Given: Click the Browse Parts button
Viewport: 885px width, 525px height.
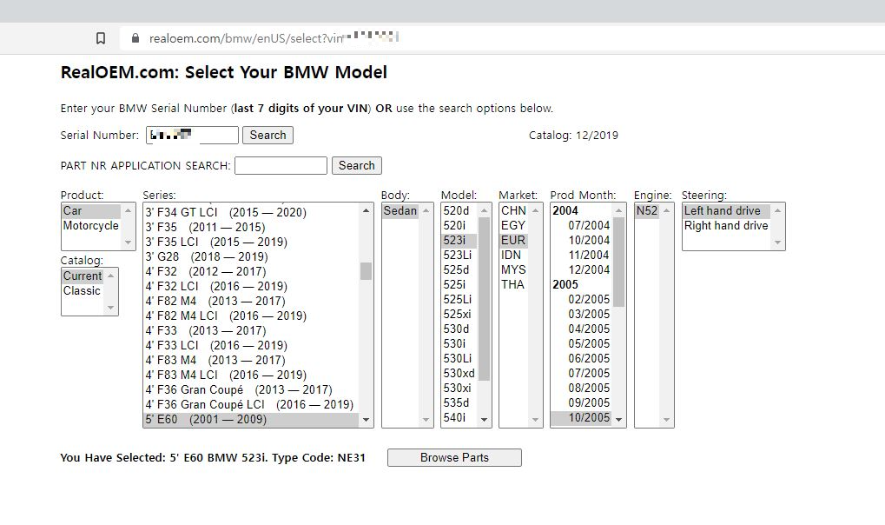Looking at the screenshot, I should pos(454,458).
